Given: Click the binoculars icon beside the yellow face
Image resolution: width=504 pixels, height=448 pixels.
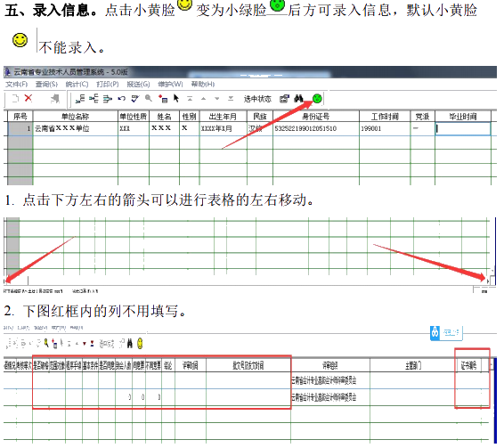Looking at the screenshot, I should point(129,344).
